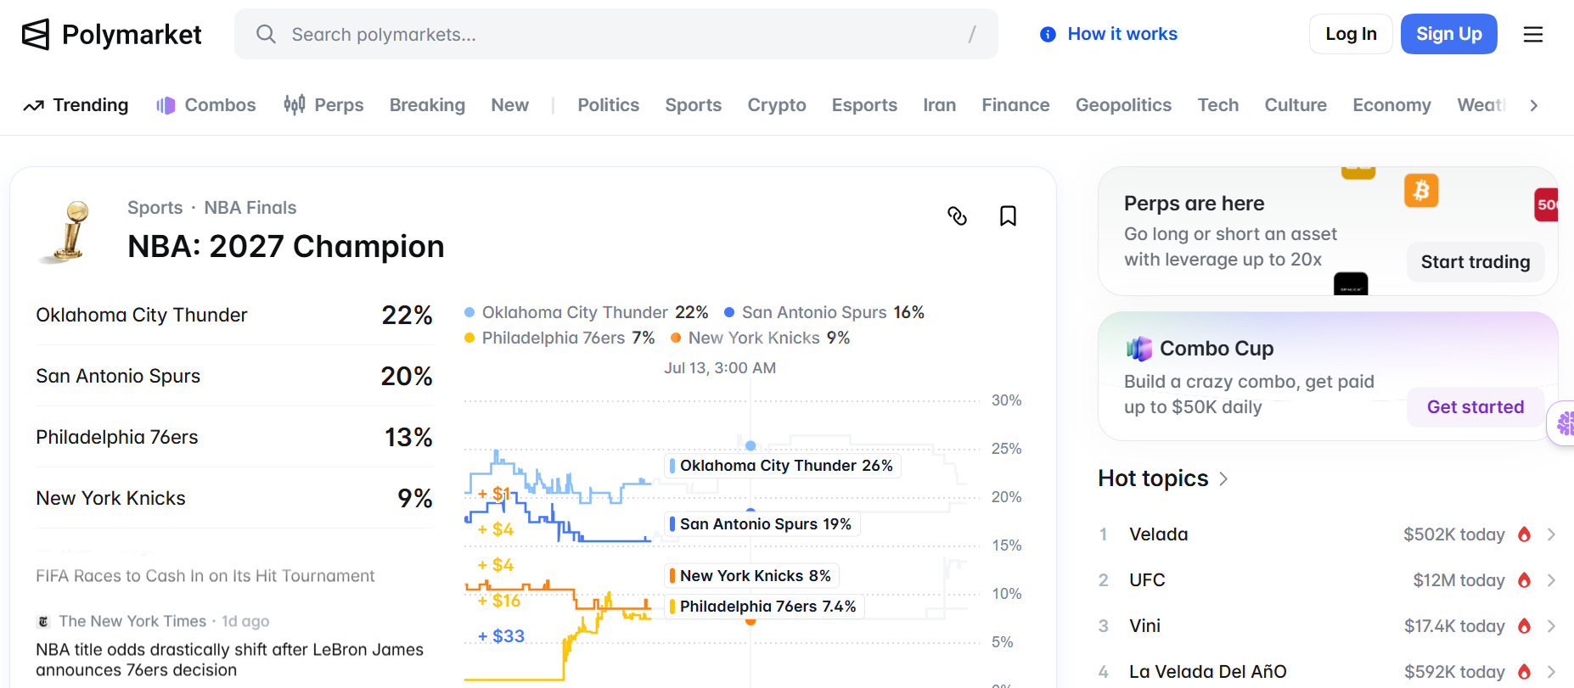
Task: Click the Philadelphia 76ers yellow legend dot
Action: tap(469, 338)
